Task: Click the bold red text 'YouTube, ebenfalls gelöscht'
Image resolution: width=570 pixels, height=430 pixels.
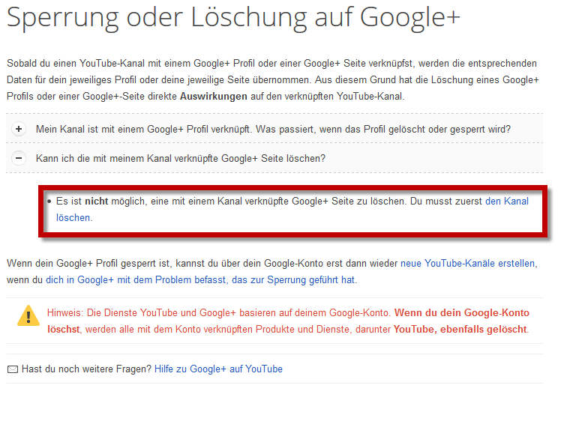Action: click(x=460, y=330)
